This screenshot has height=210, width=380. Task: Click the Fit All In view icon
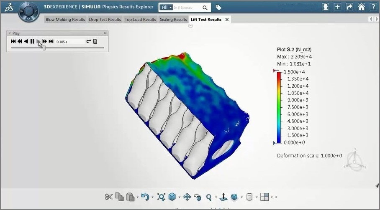(x=161, y=197)
